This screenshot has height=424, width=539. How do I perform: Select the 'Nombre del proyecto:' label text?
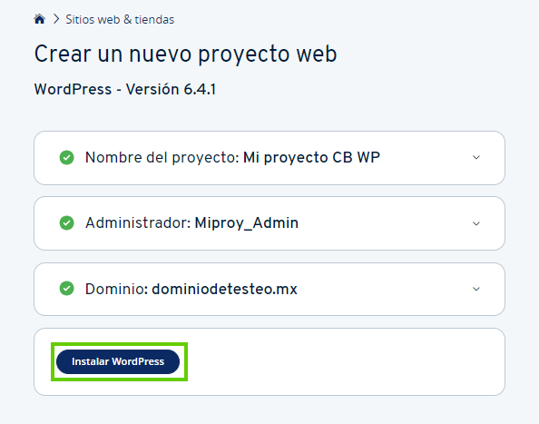click(x=162, y=157)
